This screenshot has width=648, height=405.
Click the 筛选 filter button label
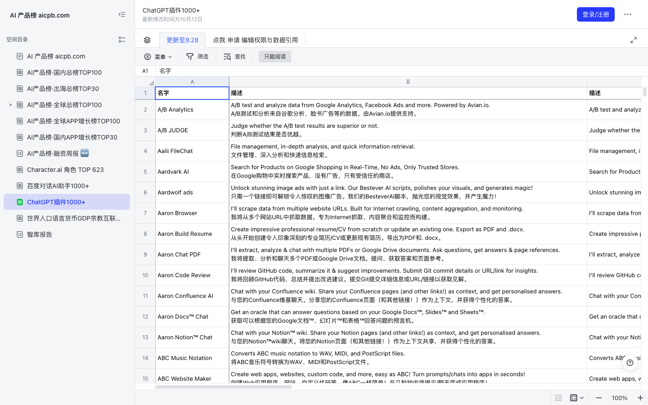point(203,57)
